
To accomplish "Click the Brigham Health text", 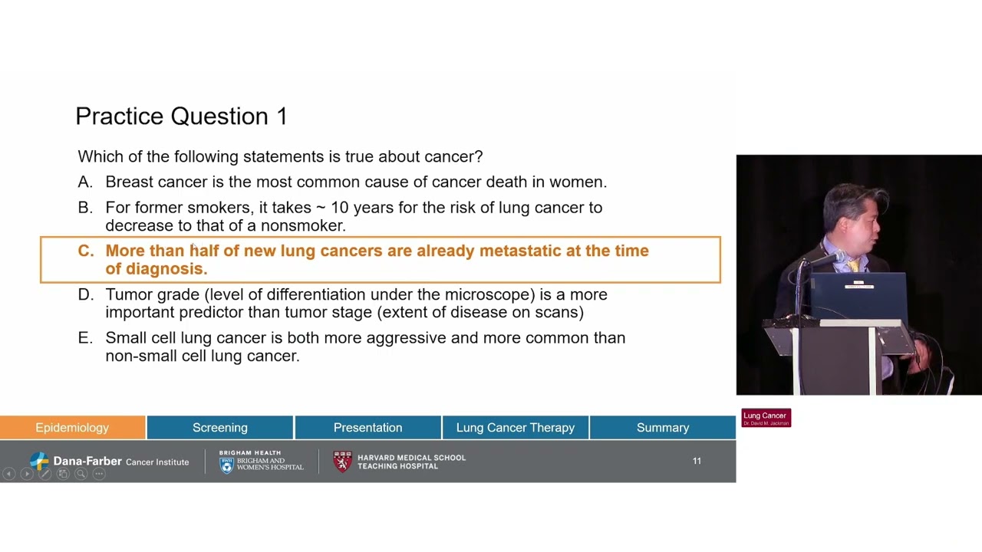I will point(249,453).
